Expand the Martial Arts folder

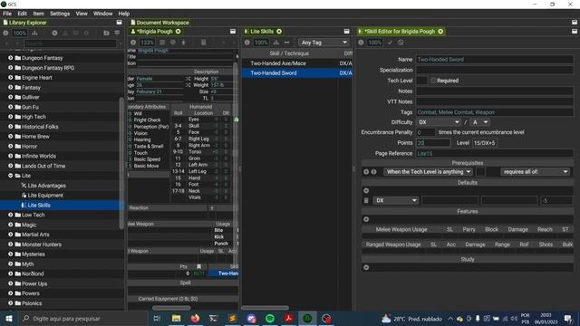[11, 235]
